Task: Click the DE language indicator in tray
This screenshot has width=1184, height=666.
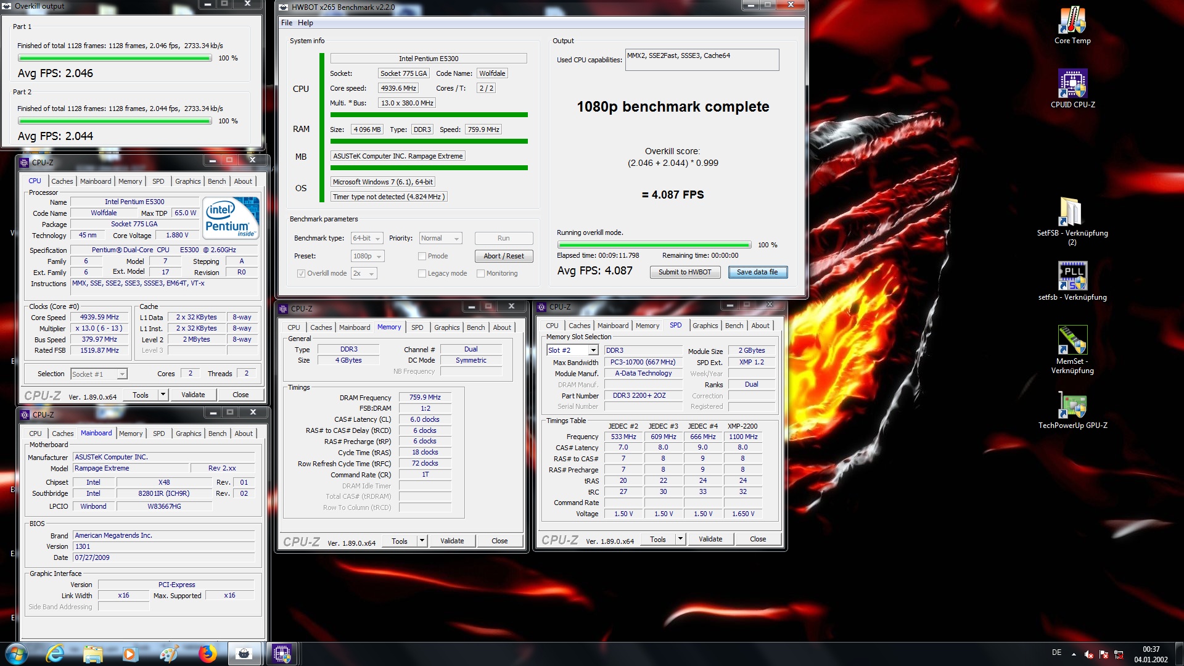Action: [x=1057, y=652]
